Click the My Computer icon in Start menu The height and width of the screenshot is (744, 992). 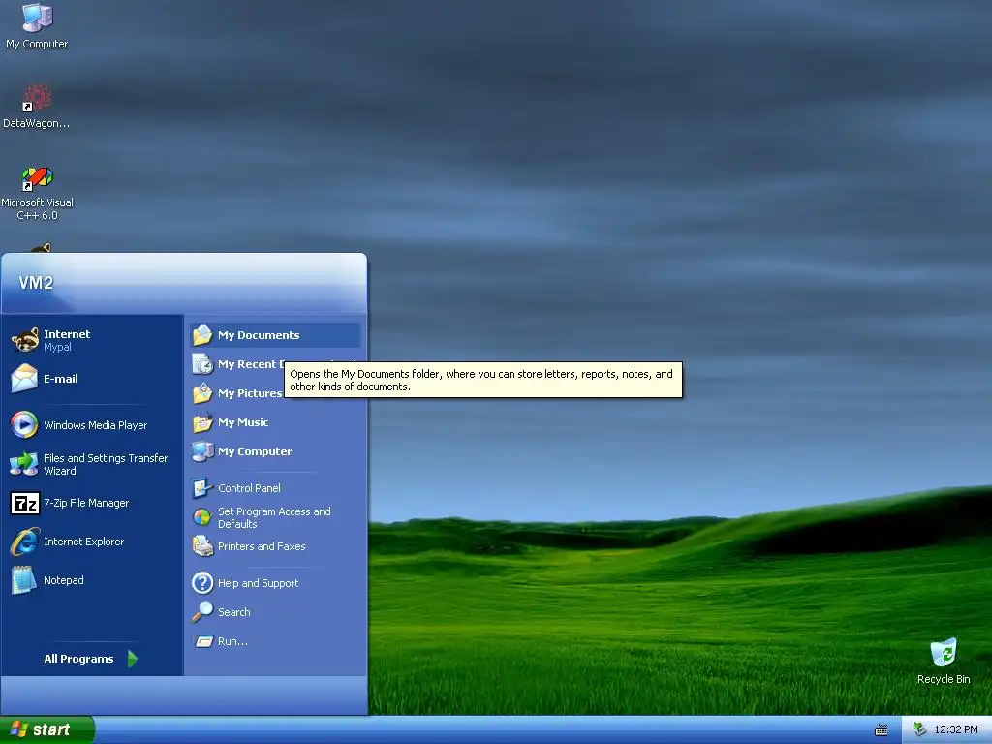click(202, 451)
